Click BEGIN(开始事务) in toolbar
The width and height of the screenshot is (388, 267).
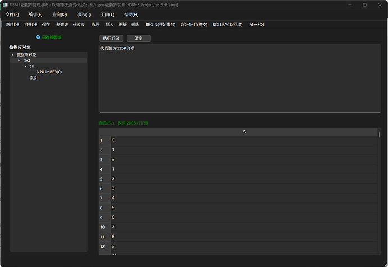(x=161, y=25)
